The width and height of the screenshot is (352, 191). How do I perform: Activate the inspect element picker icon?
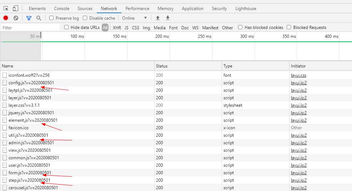[6, 9]
